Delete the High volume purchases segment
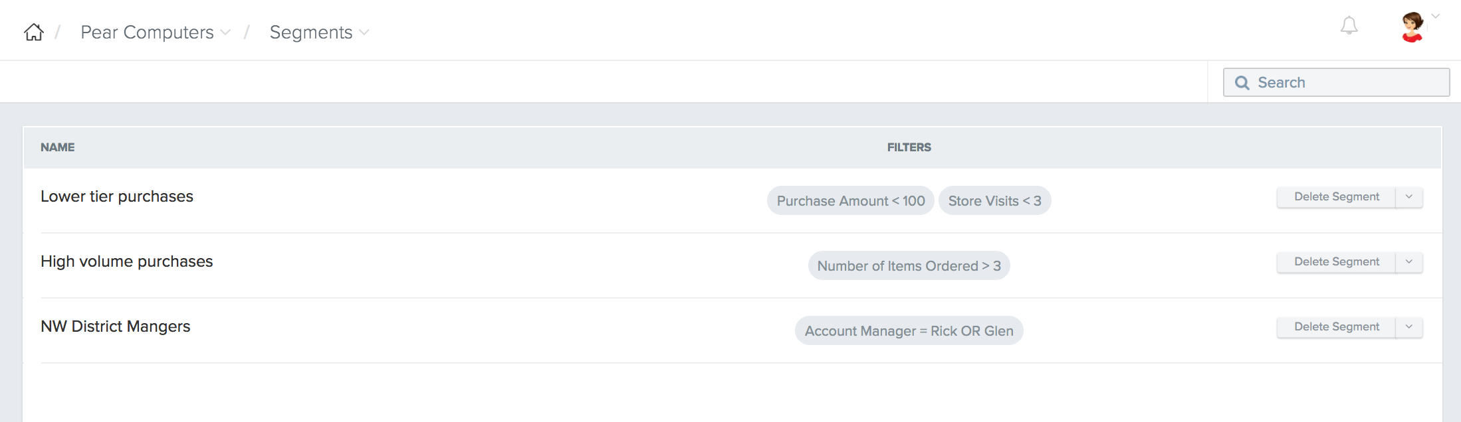This screenshot has width=1461, height=422. tap(1336, 262)
